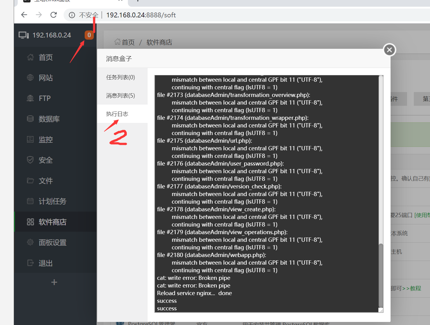Image resolution: width=430 pixels, height=325 pixels.
Task: Navigate to 监控 in the sidebar
Action: pos(46,139)
